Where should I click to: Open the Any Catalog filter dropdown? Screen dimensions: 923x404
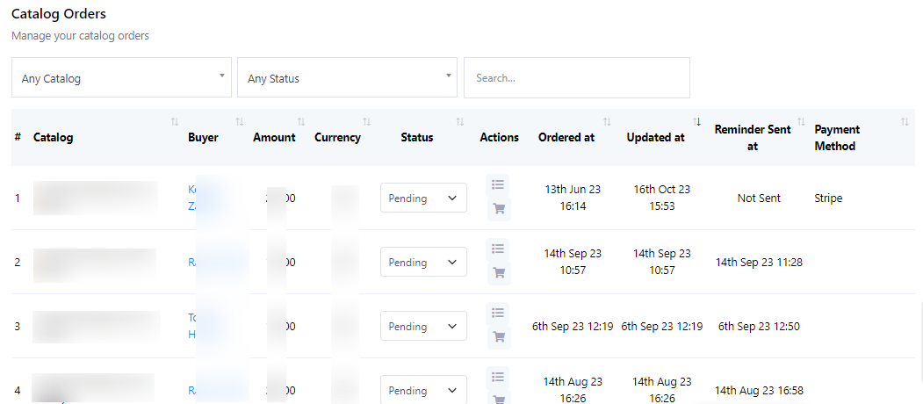tap(121, 78)
